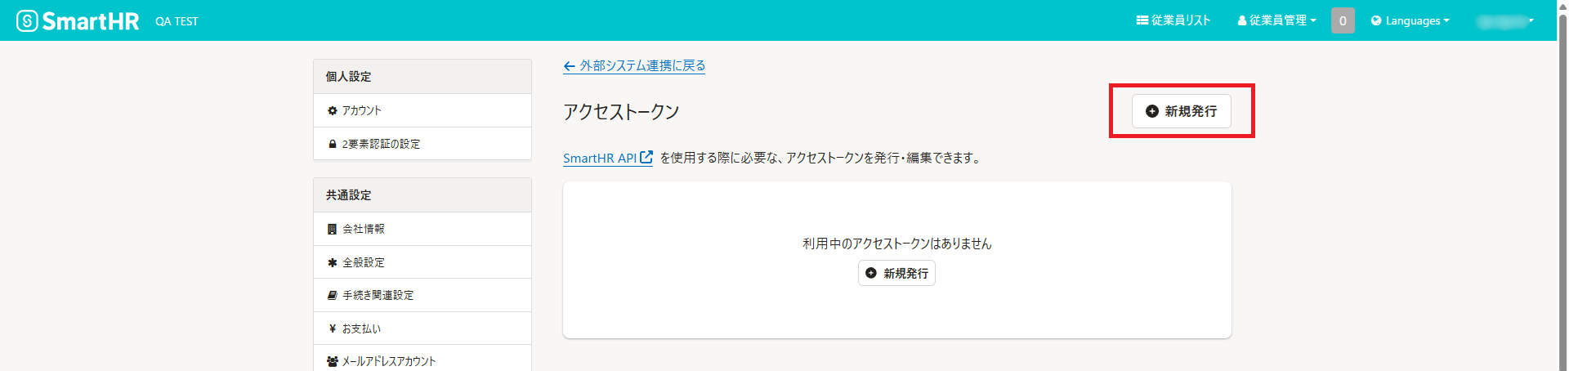The width and height of the screenshot is (1569, 371).
Task: Click the top-right 新規発行 button
Action: pos(1182,111)
